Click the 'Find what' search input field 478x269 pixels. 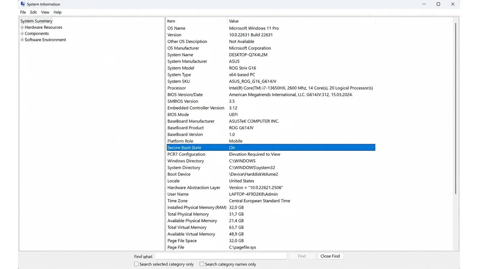tap(221, 256)
